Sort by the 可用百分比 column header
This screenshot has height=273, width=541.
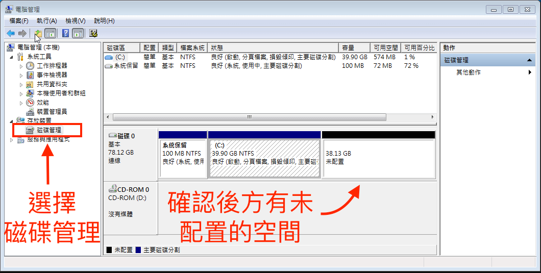click(419, 47)
